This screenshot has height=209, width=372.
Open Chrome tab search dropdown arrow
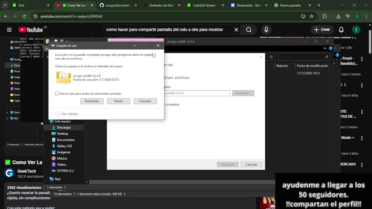[x=5, y=5]
